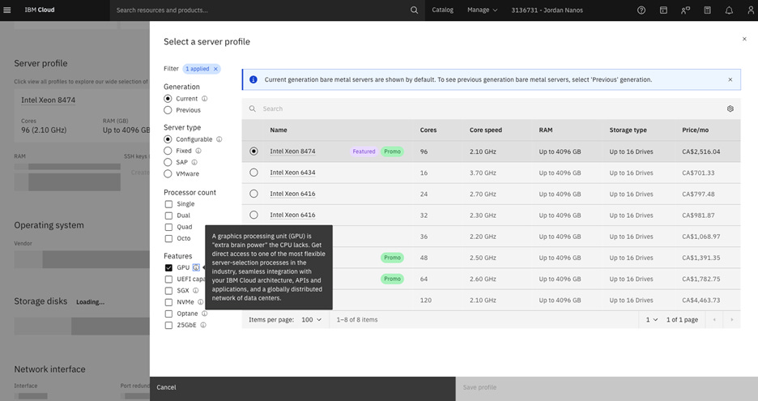Select the Intel Xeon 8474 profile radio
The width and height of the screenshot is (758, 401).
(253, 151)
